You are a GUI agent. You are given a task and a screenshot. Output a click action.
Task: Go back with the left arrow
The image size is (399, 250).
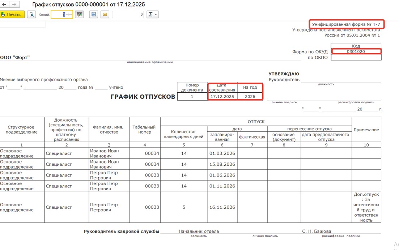coord(5,4)
